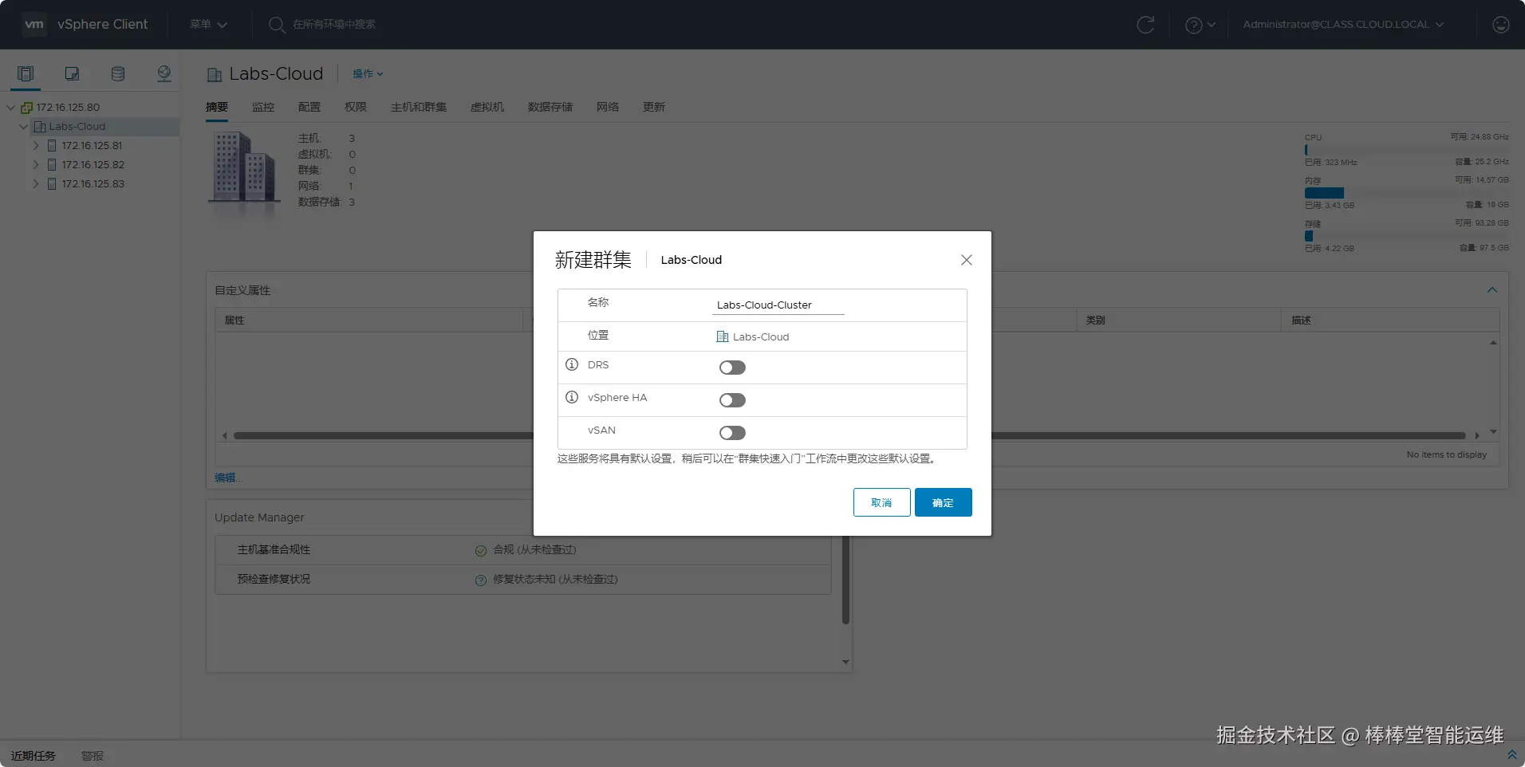Image resolution: width=1525 pixels, height=767 pixels.
Task: Open the feedback smiley icon
Action: pyautogui.click(x=1501, y=25)
